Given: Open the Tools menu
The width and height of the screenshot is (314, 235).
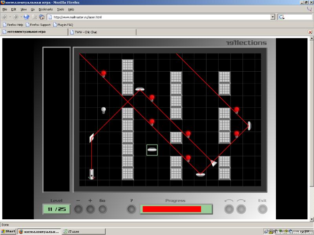Looking at the screenshot, I should coord(60,9).
